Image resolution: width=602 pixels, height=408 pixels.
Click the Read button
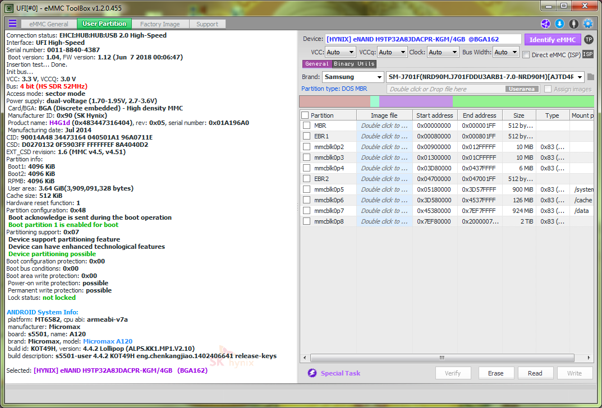[535, 373]
